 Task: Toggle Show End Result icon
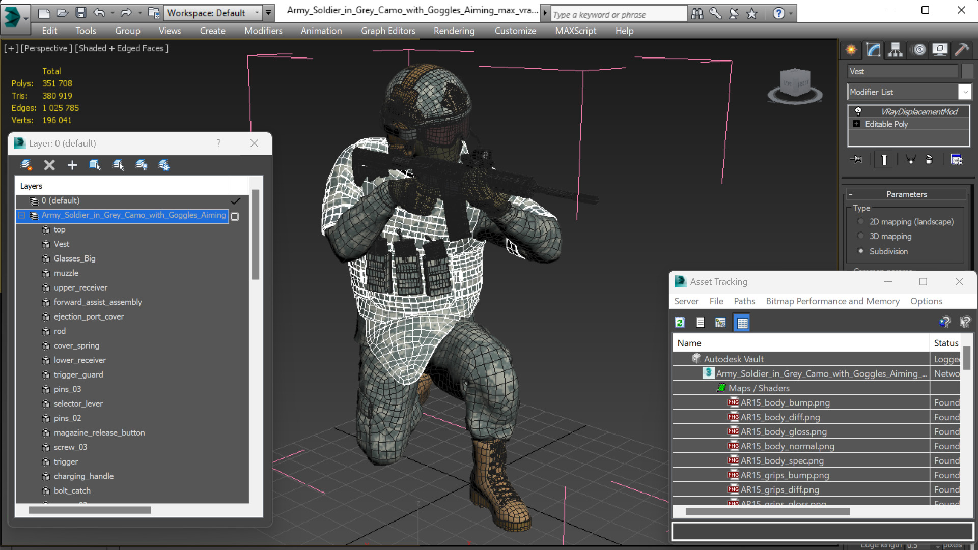coord(884,160)
